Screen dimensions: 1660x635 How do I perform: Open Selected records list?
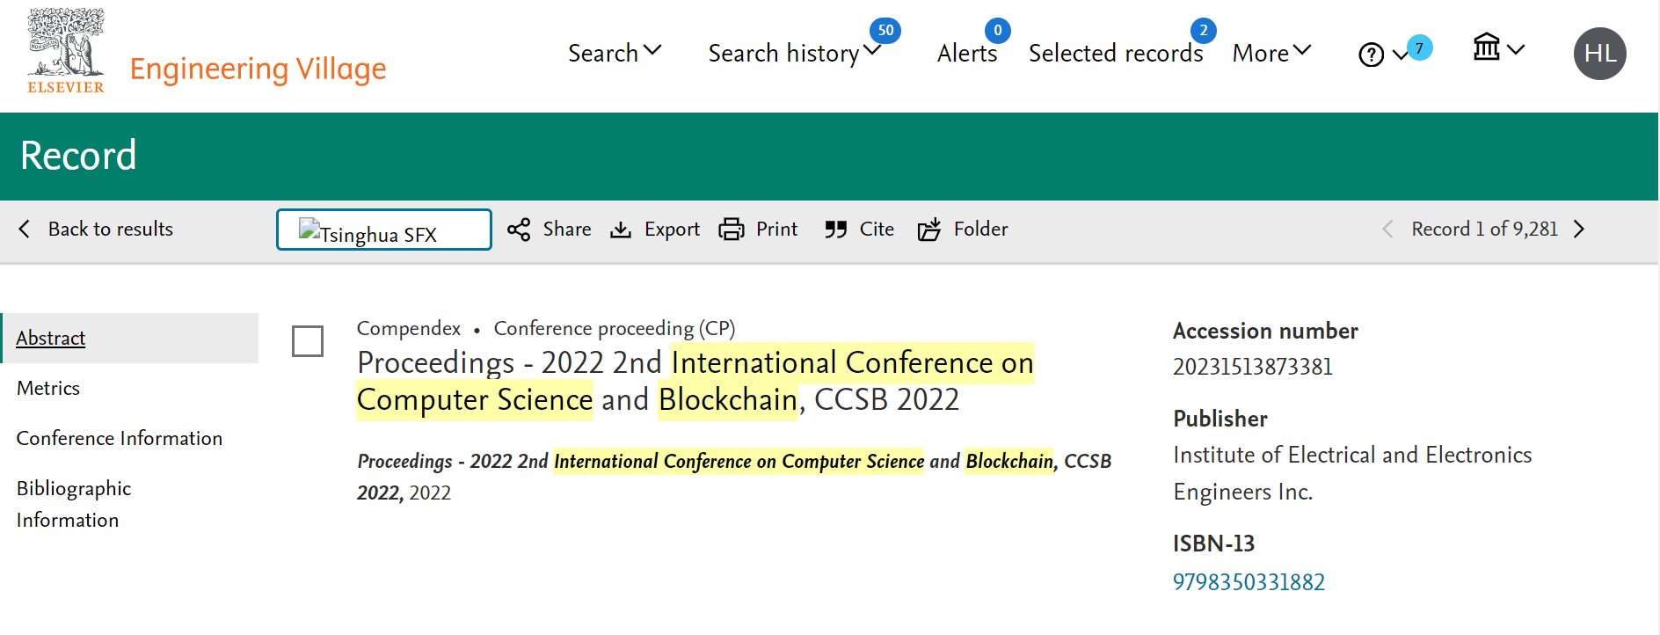click(x=1116, y=53)
